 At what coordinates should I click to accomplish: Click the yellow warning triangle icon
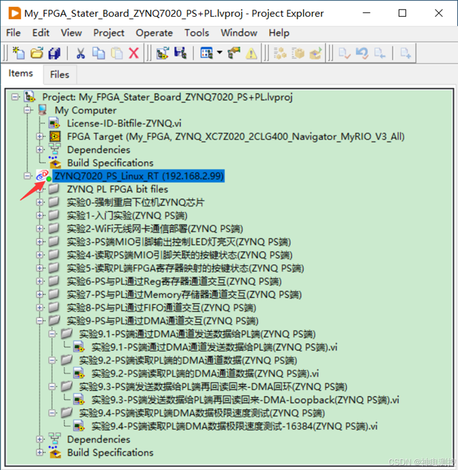point(251,53)
